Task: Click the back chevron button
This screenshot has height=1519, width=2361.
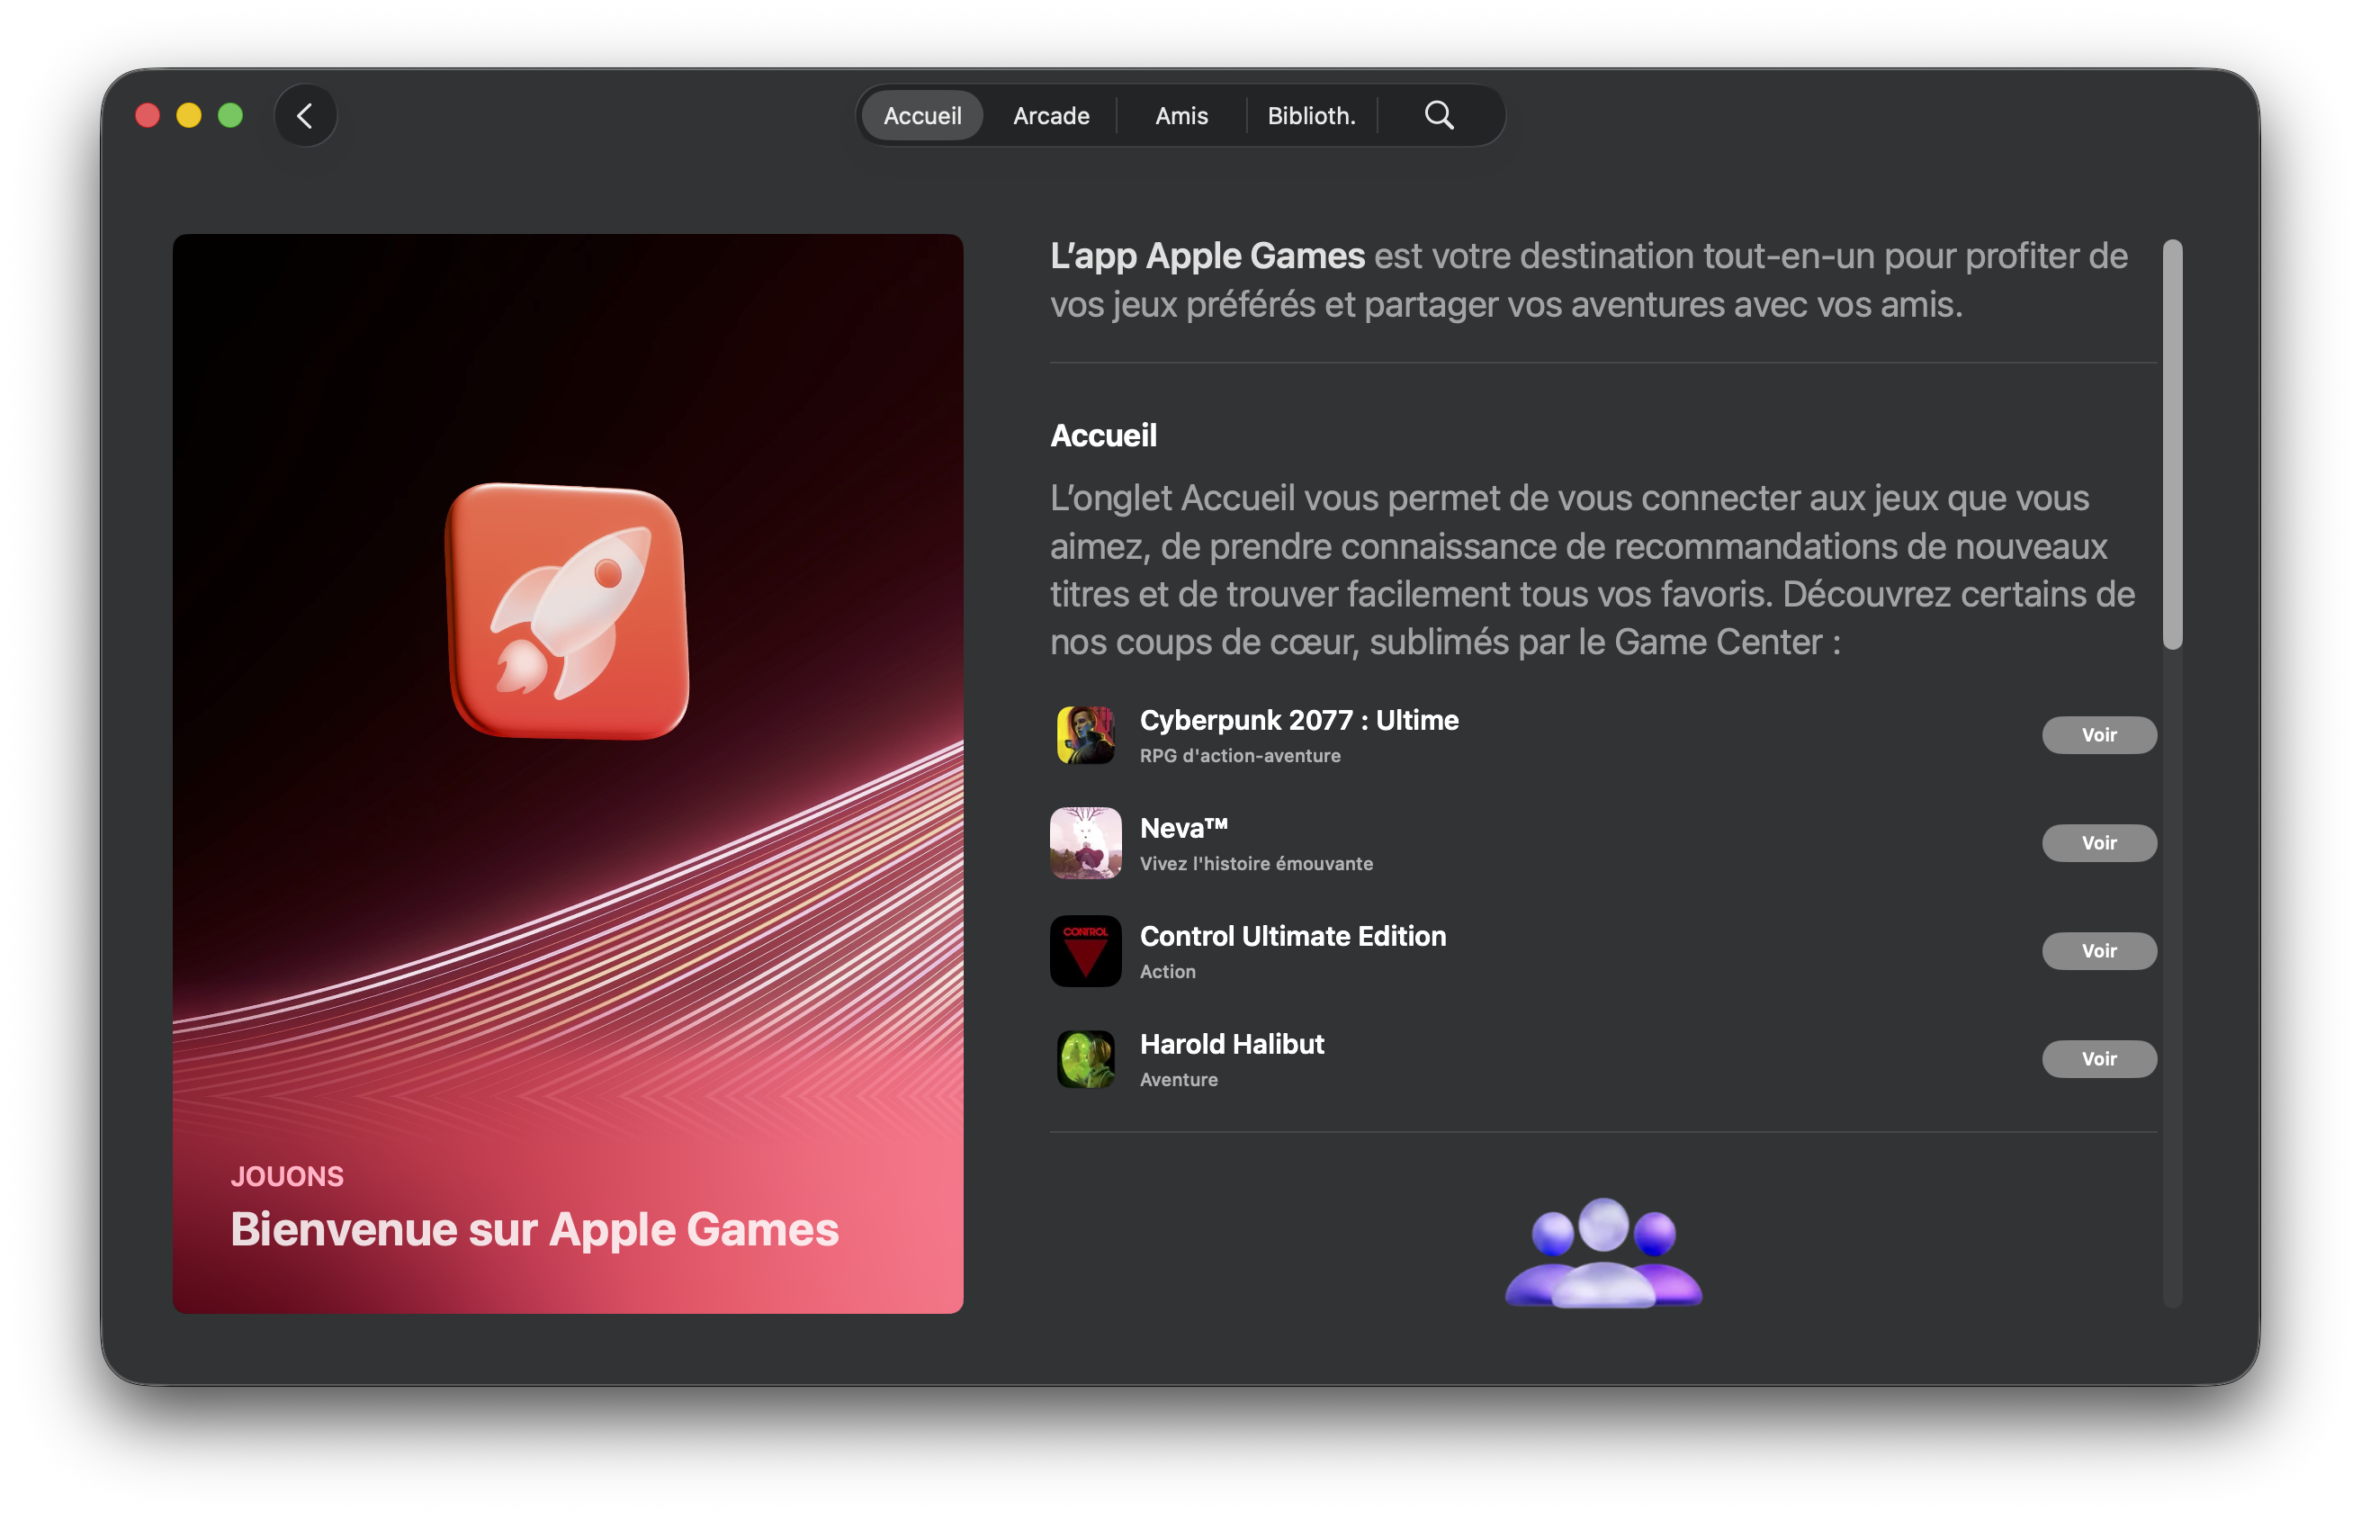Action: coord(305,115)
